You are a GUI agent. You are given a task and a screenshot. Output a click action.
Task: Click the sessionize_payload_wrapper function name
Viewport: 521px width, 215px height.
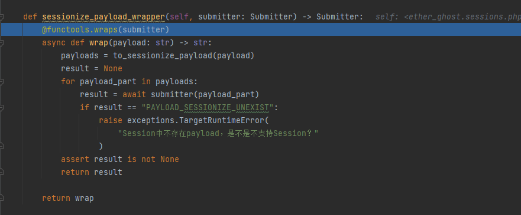[103, 17]
